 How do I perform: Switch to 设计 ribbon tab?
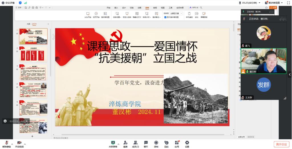click(x=124, y=8)
